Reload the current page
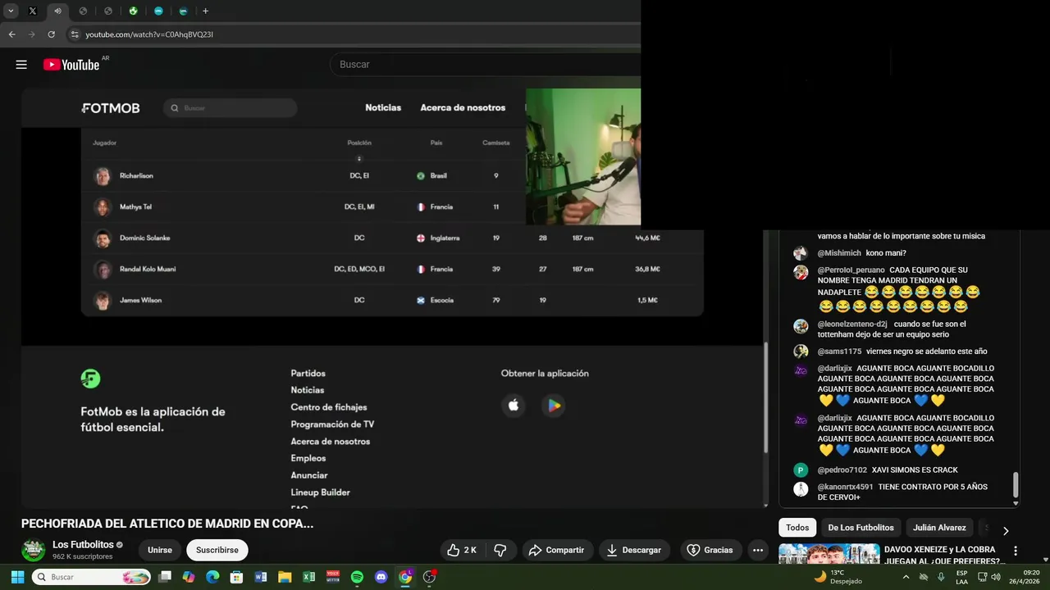This screenshot has height=590, width=1050. pos(51,34)
